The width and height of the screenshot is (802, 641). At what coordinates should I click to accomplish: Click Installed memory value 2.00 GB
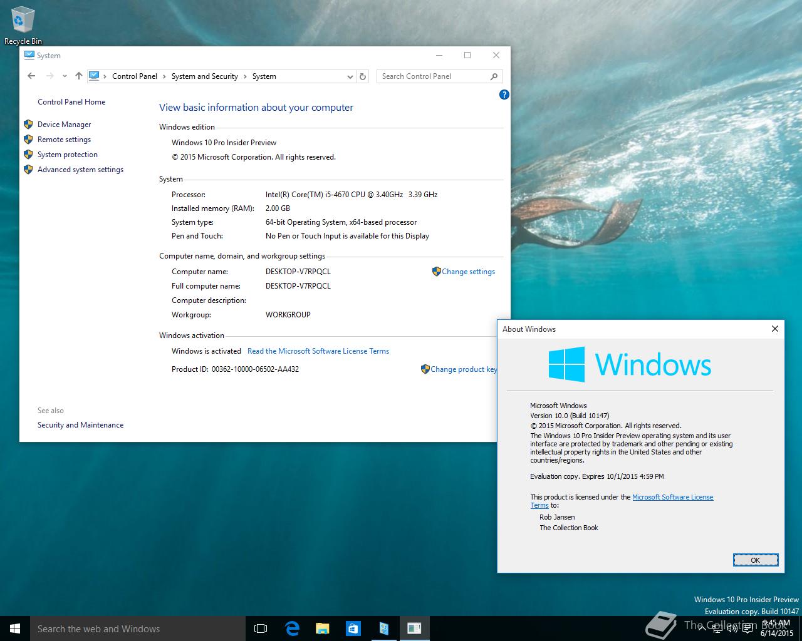point(278,208)
